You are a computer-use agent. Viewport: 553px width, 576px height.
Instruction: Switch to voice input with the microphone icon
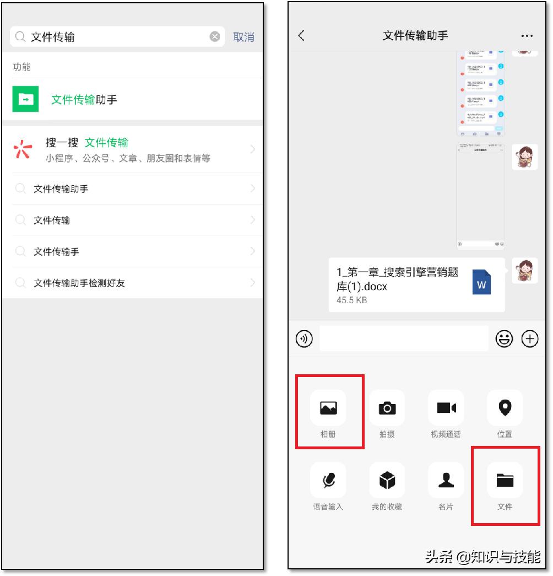click(329, 480)
